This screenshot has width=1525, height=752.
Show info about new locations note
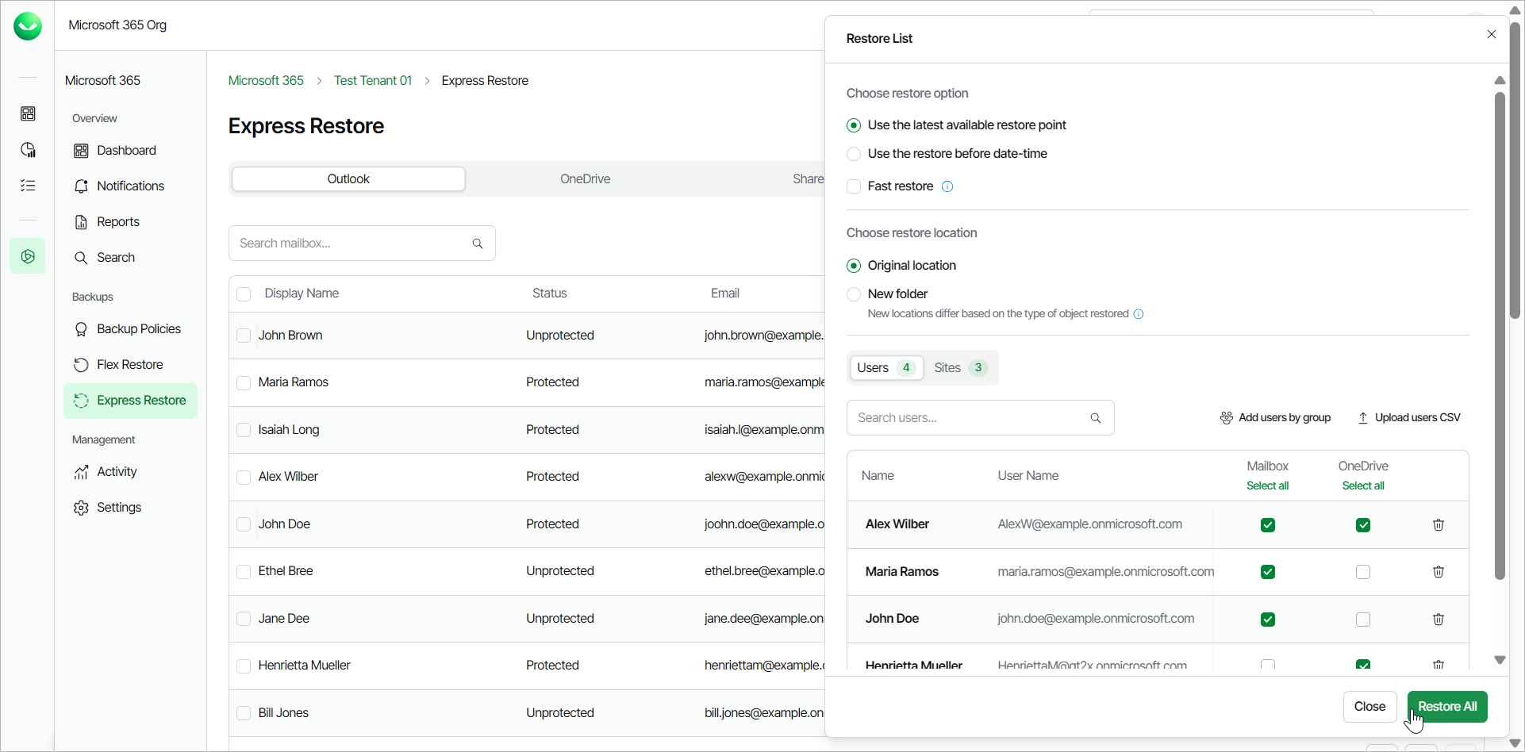click(1139, 314)
